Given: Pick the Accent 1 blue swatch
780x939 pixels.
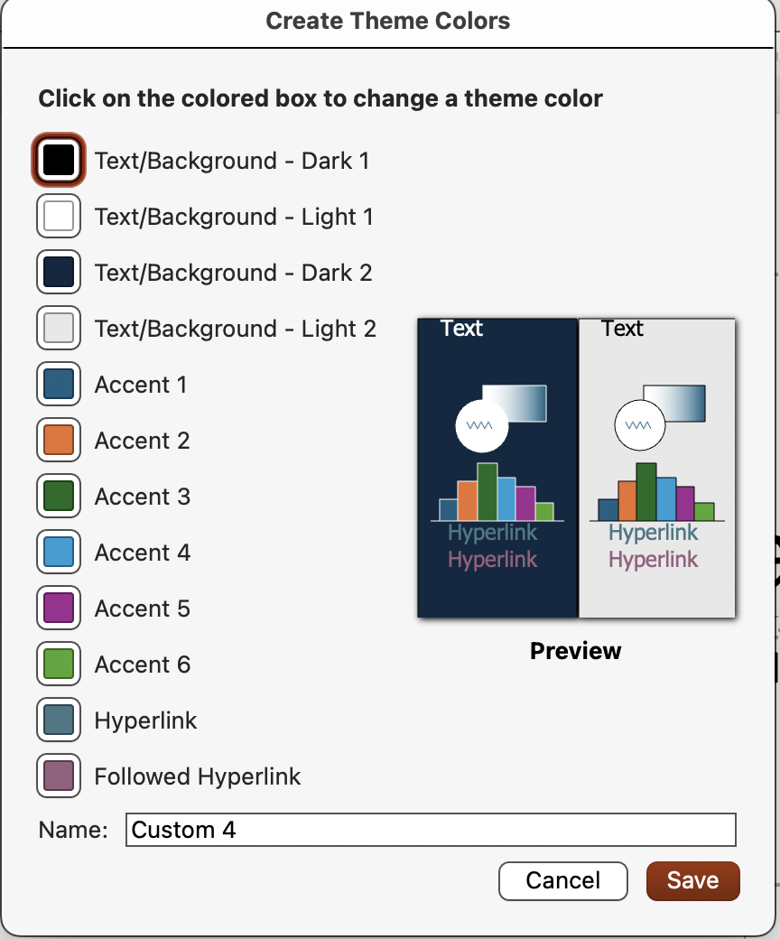Looking at the screenshot, I should click(x=59, y=384).
